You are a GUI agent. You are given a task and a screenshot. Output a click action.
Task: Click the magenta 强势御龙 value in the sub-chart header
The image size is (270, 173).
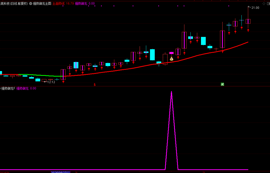(26, 88)
